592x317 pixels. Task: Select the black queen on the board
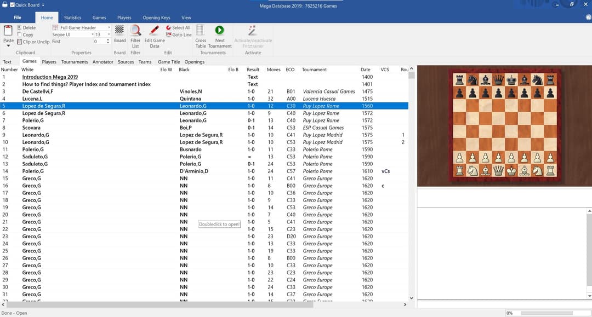[499, 79]
